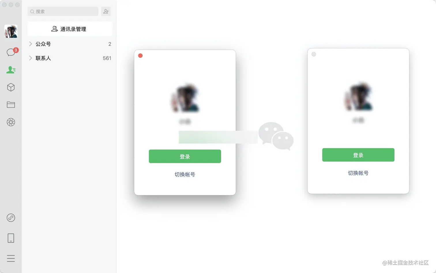Click 切换帐号 in the left login window

(x=185, y=174)
